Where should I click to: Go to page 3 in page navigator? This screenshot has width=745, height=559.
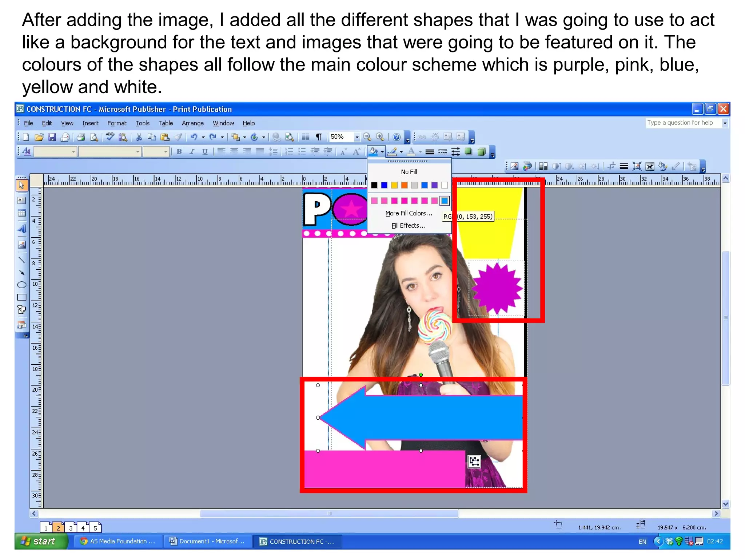[71, 528]
